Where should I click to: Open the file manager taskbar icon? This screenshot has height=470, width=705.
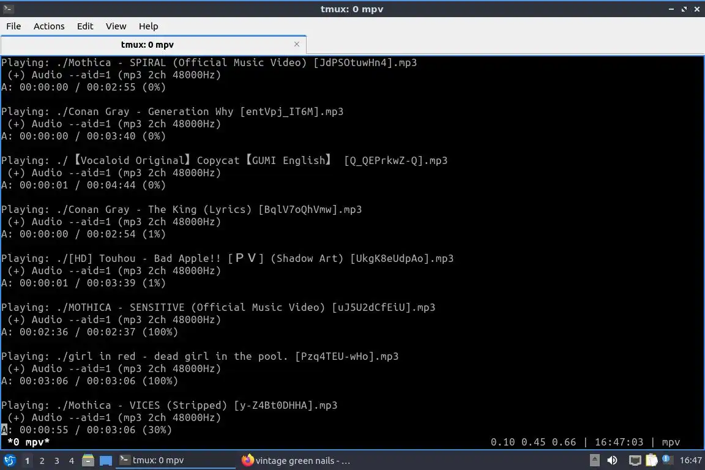click(88, 460)
